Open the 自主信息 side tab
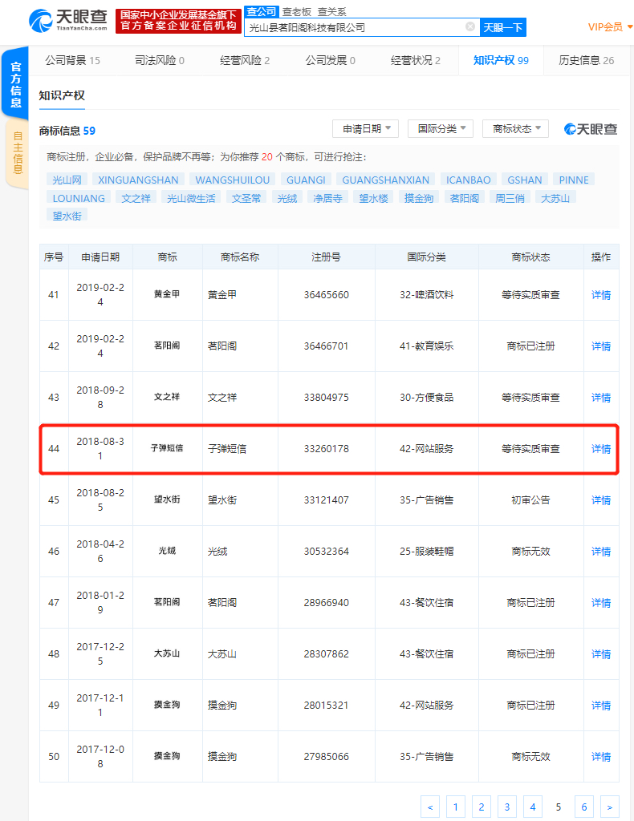Screen dimensions: 634x821 point(17,152)
